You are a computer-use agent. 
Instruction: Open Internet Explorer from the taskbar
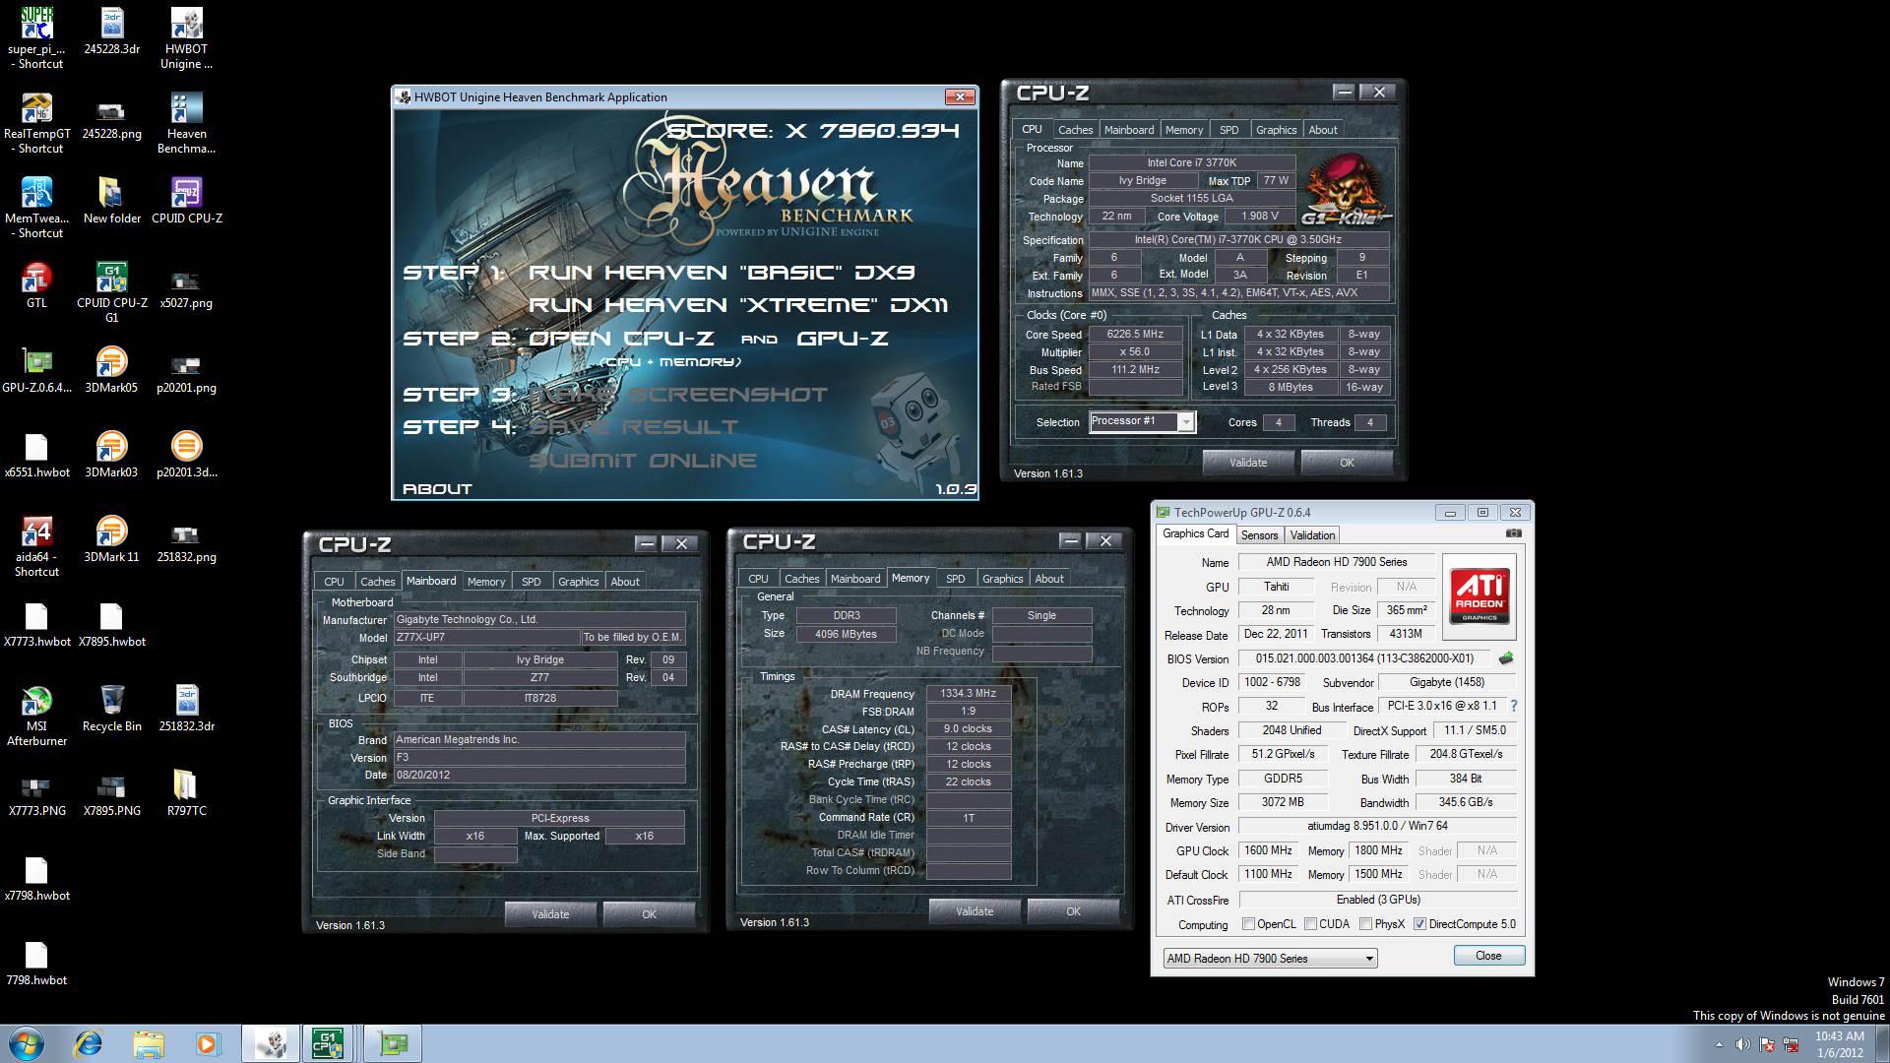[x=89, y=1043]
